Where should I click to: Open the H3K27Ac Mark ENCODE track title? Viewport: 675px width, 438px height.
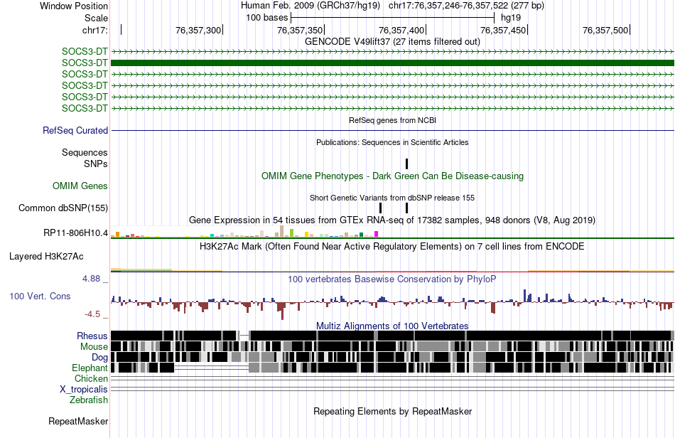[392, 247]
